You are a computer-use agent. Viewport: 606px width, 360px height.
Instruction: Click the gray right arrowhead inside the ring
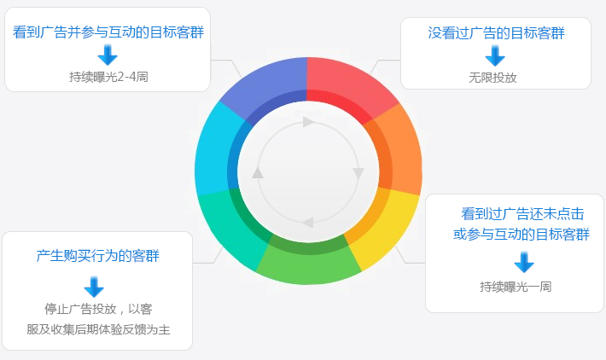358,173
